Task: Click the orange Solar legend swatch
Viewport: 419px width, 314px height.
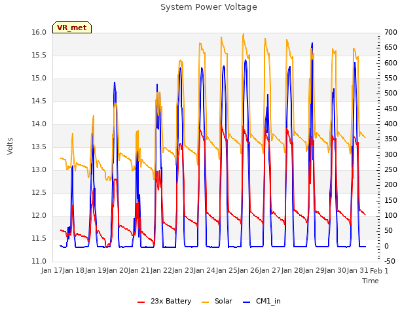Action: tap(205, 302)
